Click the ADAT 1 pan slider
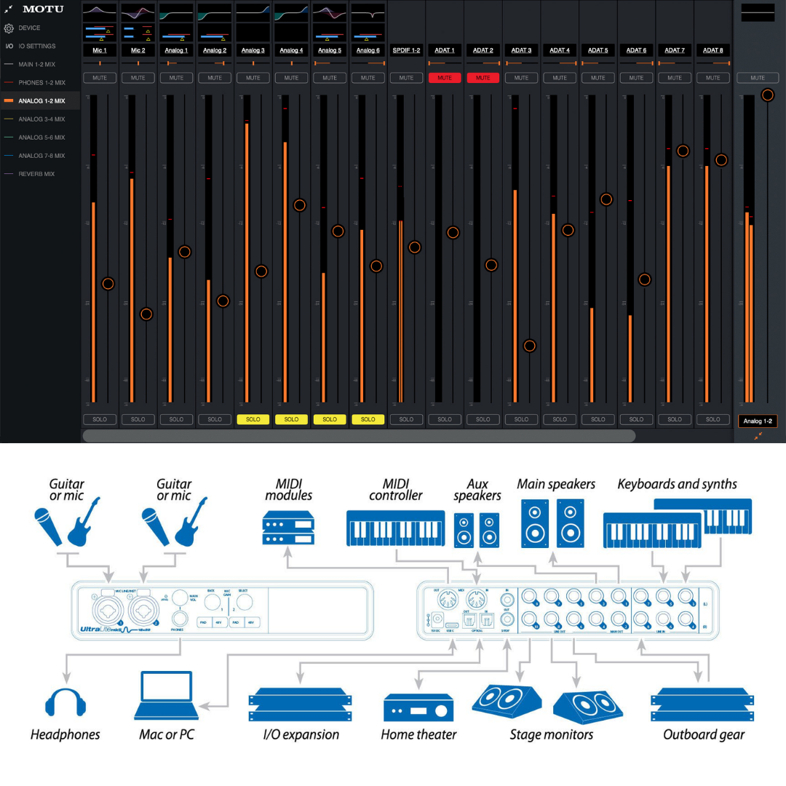Screen dimensions: 786x786 445,63
